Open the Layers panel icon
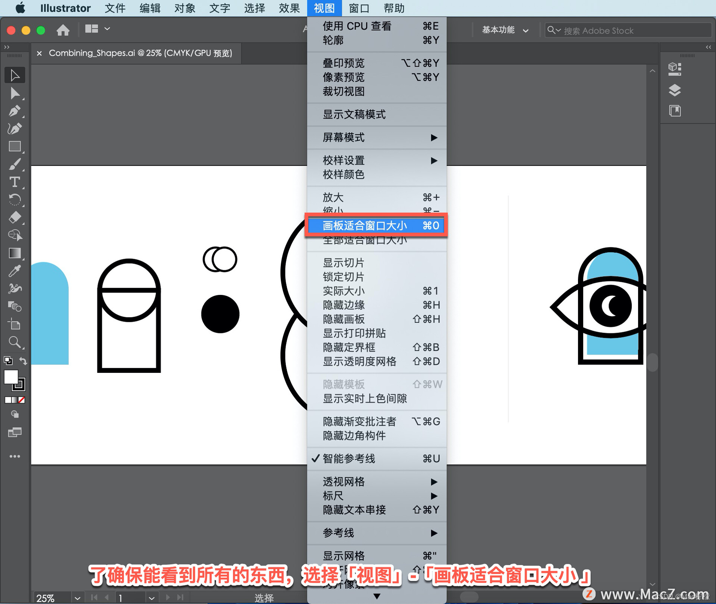 pyautogui.click(x=675, y=90)
